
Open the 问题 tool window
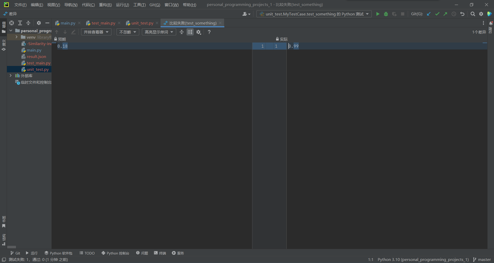(142, 253)
